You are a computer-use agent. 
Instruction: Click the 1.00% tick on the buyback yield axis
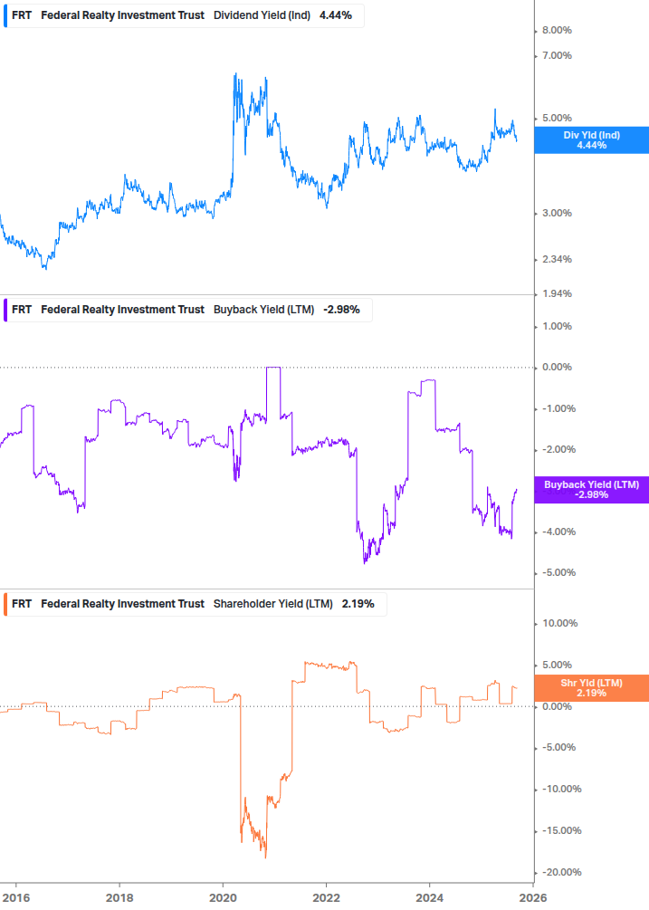coord(557,326)
